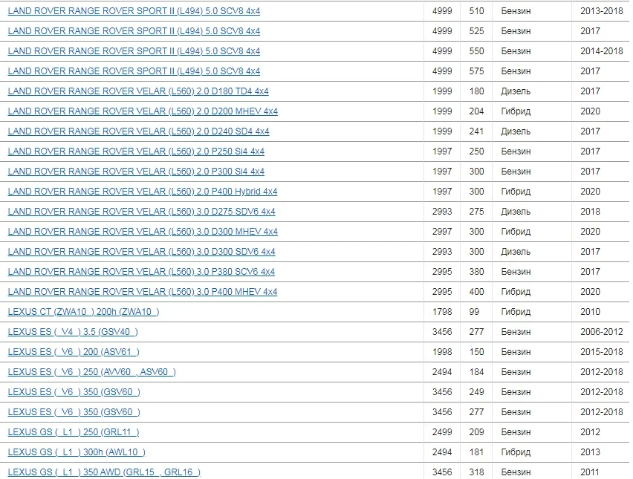Open the Lexus ES 250 (AVV60_, ASV60_) link
633x479 pixels.
click(x=92, y=372)
